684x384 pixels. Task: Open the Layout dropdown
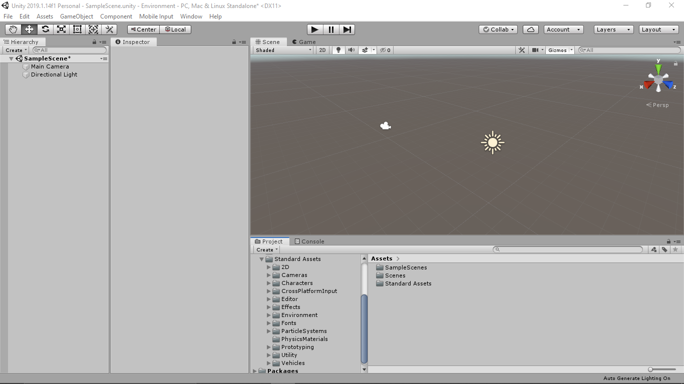(x=658, y=29)
